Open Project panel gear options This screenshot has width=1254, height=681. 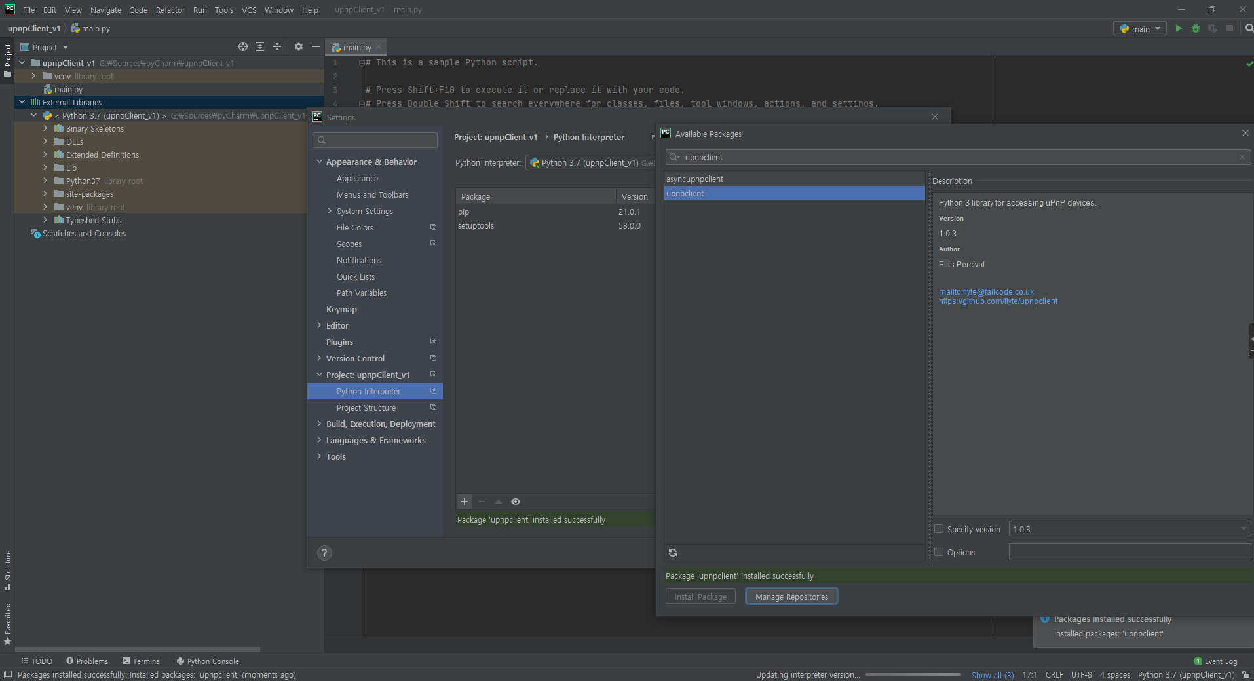click(x=299, y=46)
